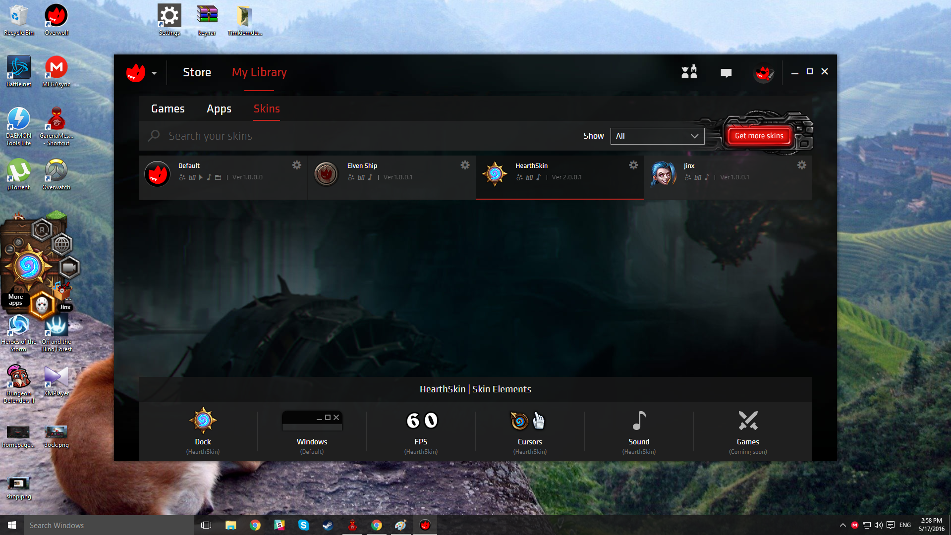Click the More apps tooltip on the dock
The width and height of the screenshot is (951, 535).
[x=15, y=300]
